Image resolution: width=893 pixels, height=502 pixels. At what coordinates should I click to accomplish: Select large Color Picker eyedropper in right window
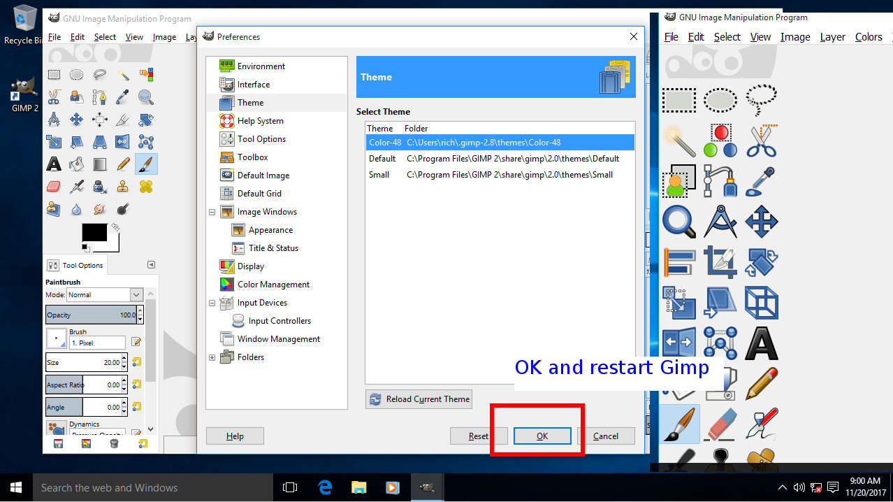pos(761,181)
